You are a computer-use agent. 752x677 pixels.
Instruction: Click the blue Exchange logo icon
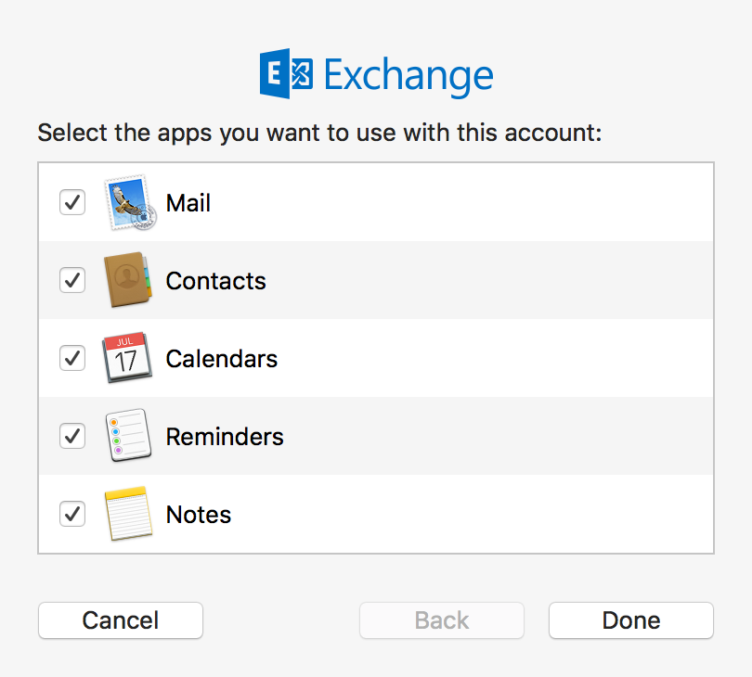coord(287,75)
